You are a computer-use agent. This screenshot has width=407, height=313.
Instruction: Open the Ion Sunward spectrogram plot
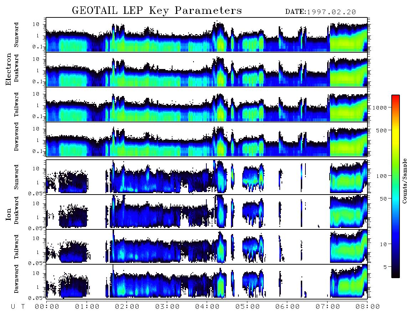tap(207, 177)
